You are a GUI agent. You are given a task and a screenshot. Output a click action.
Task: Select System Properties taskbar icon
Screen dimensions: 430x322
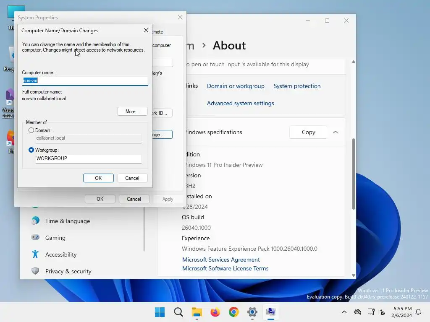click(271, 312)
